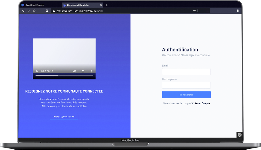Enter fullscreen mode on the video
Viewport: 261px width, 150px height.
pyautogui.click(x=83, y=71)
